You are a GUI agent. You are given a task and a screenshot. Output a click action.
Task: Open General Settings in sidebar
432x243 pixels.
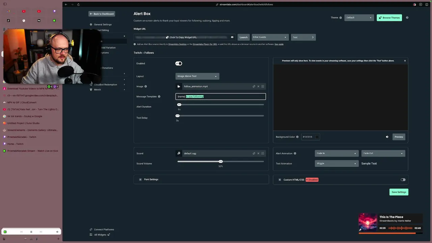click(x=103, y=25)
